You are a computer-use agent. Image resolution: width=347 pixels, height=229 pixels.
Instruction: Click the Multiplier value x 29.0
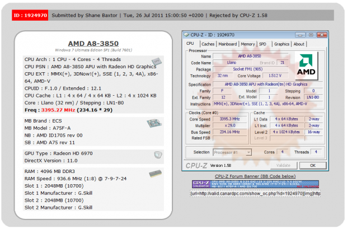click(x=229, y=125)
